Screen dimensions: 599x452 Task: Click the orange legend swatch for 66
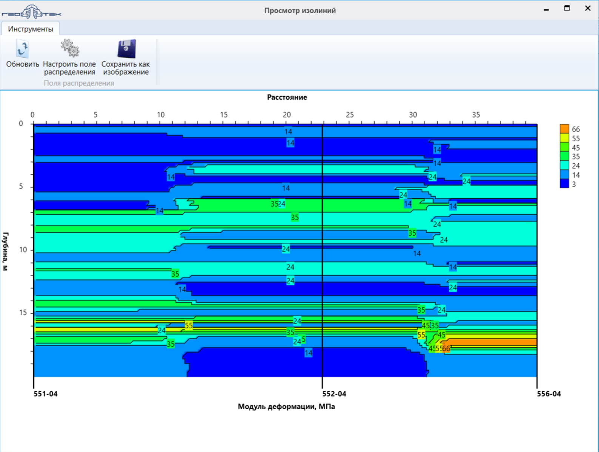coord(564,129)
